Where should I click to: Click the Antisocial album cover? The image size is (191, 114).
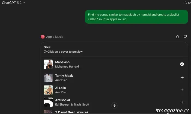coord(48,102)
